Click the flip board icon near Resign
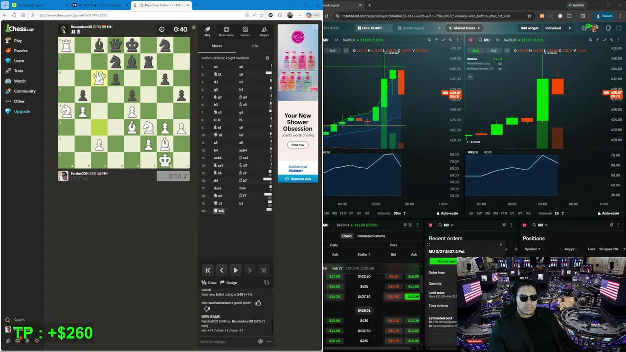 coord(267,283)
